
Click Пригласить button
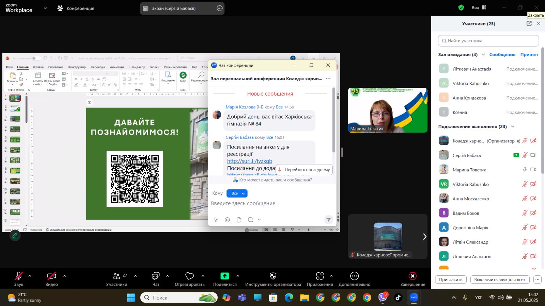tap(451, 279)
